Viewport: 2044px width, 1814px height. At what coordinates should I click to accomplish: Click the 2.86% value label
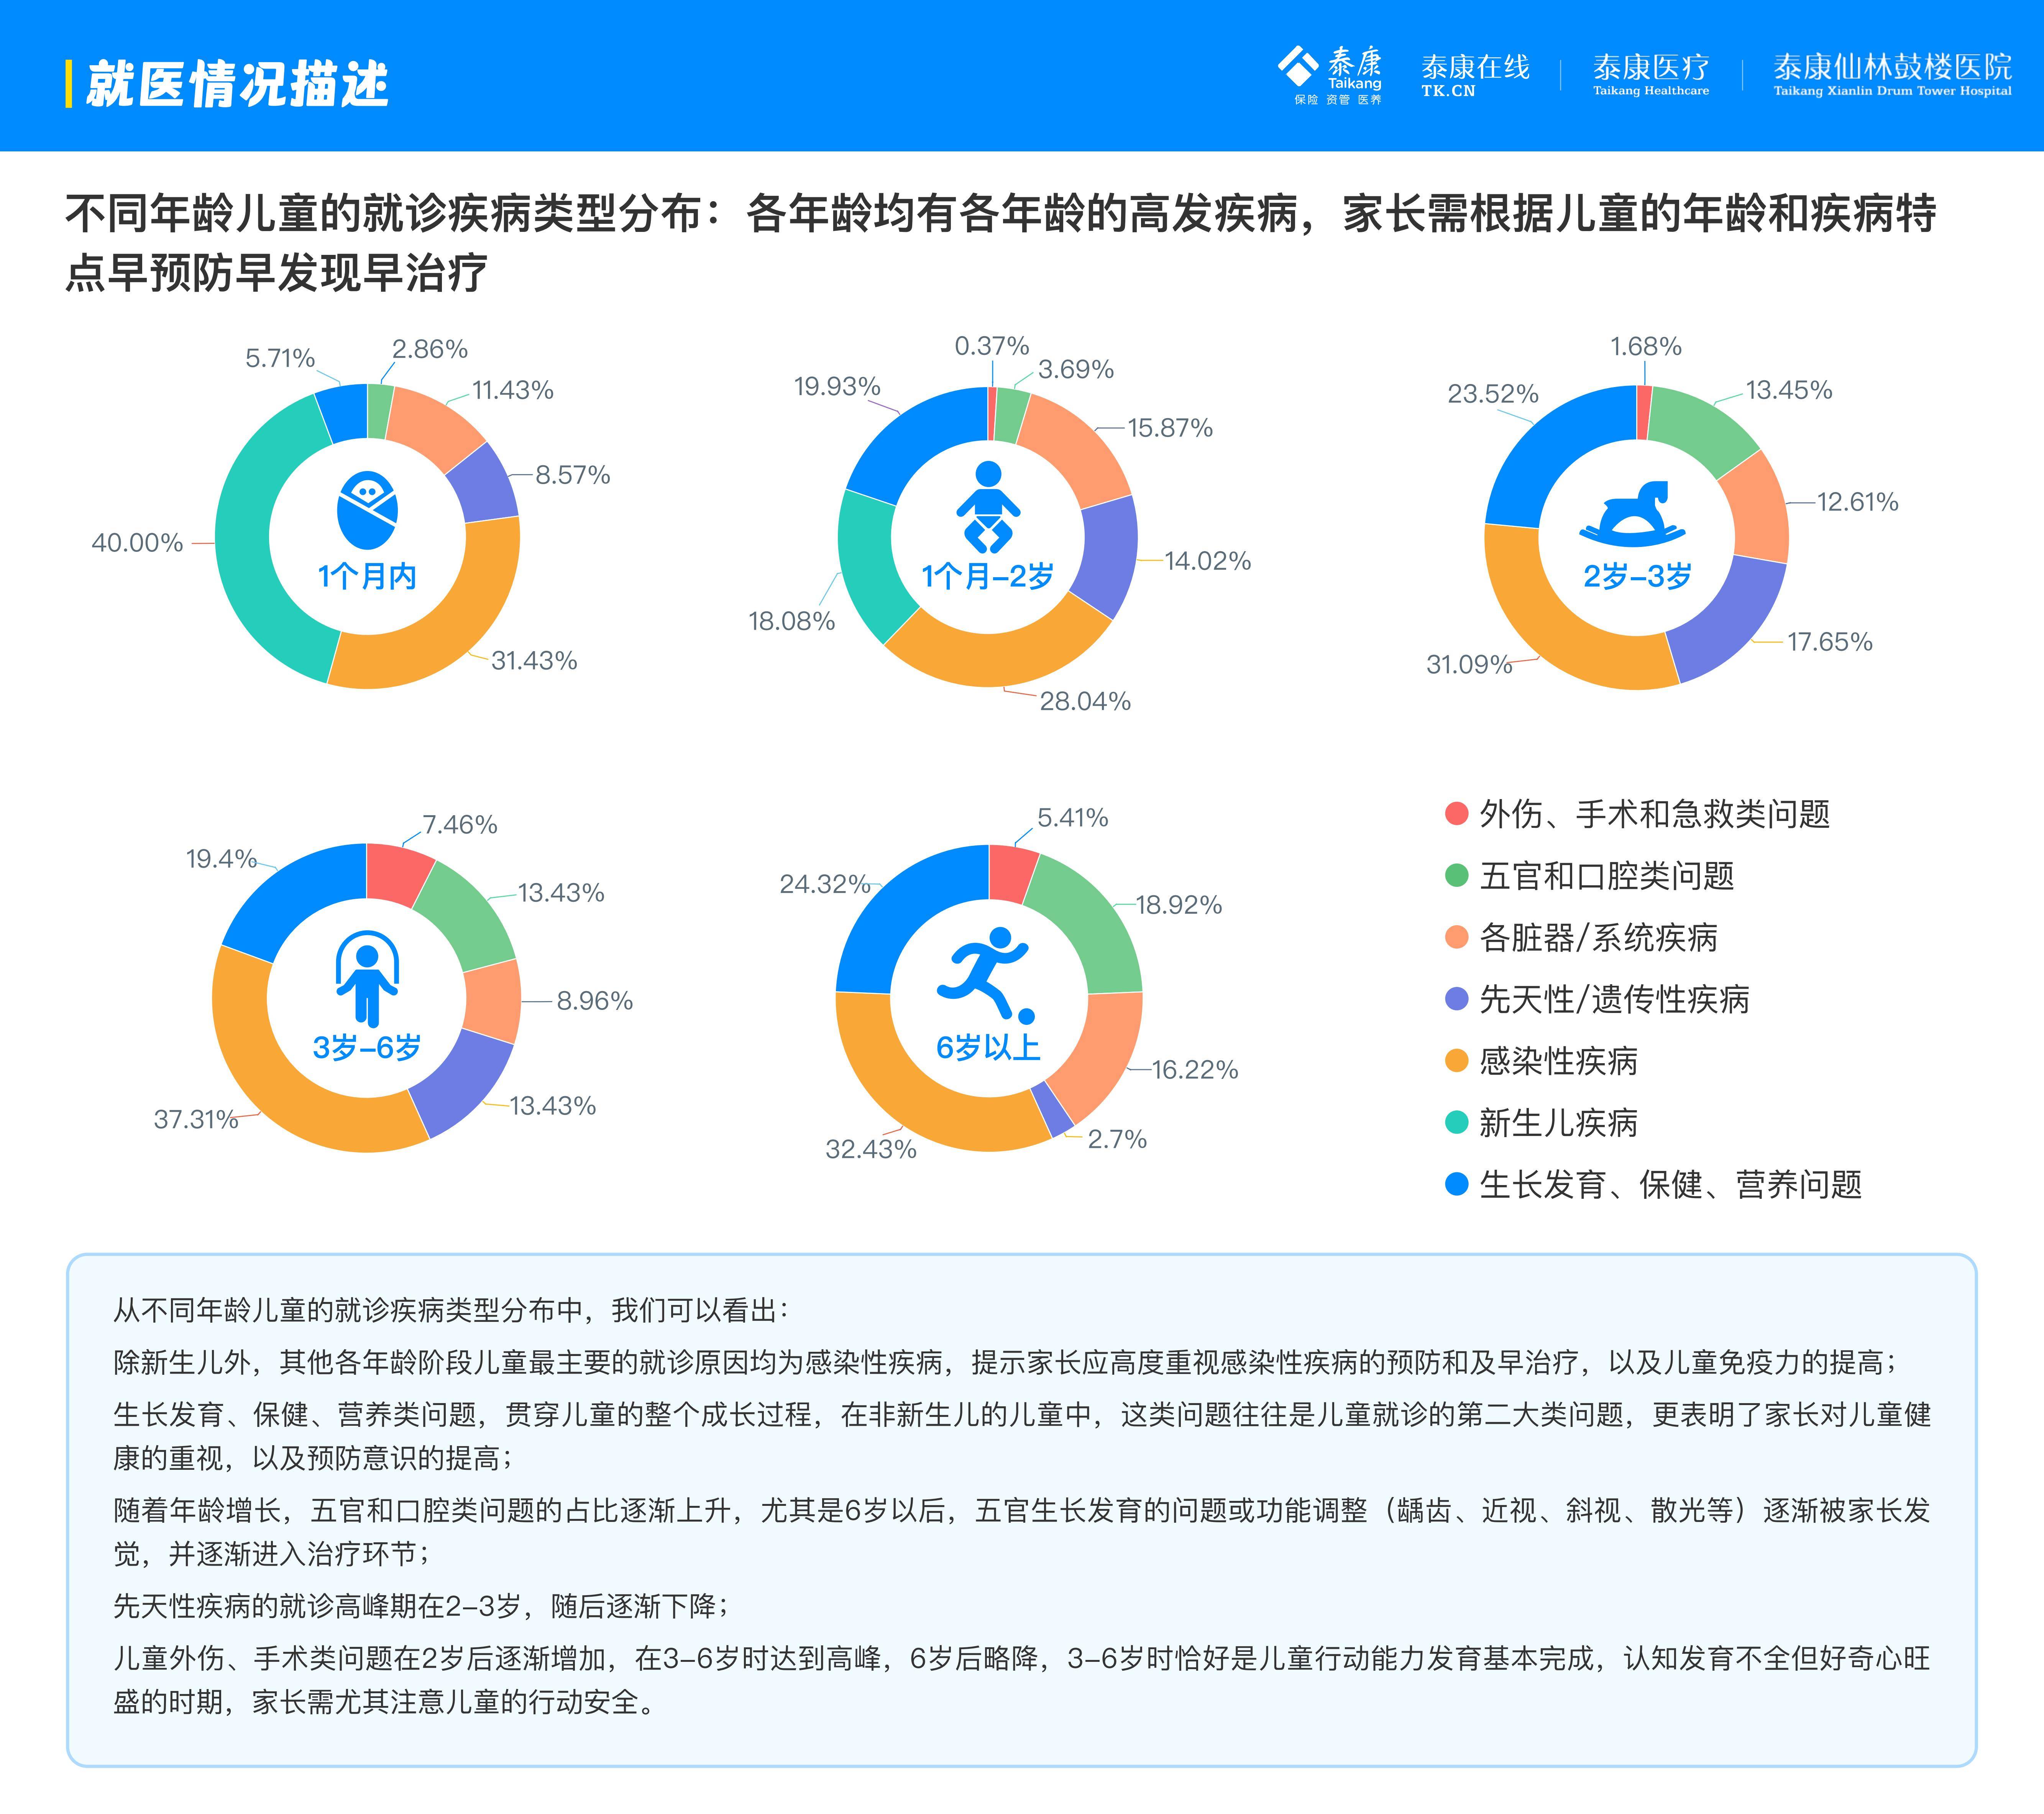point(430,349)
